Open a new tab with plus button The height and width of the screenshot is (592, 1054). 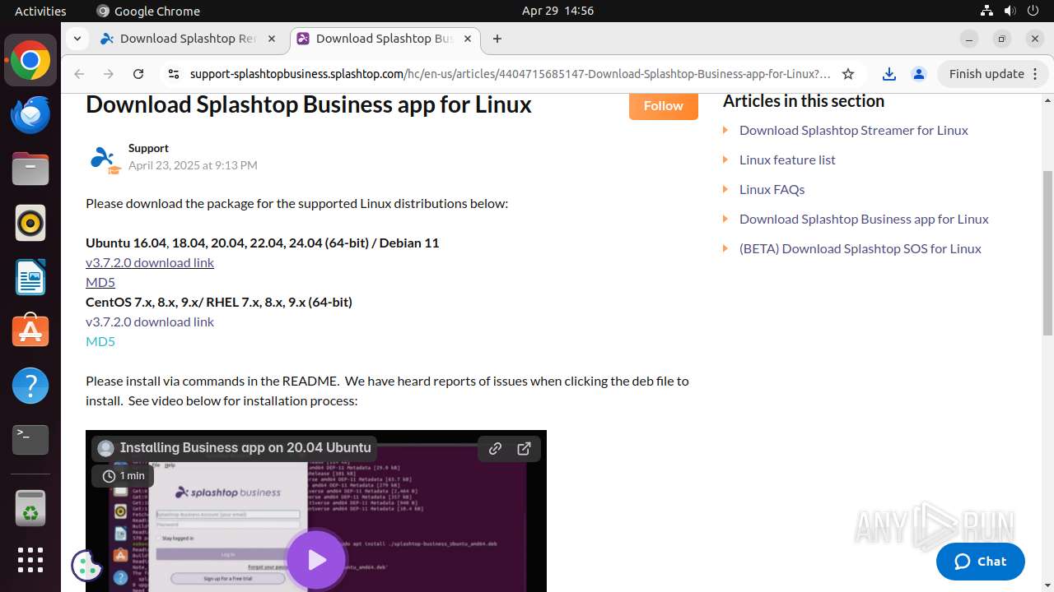coord(497,39)
